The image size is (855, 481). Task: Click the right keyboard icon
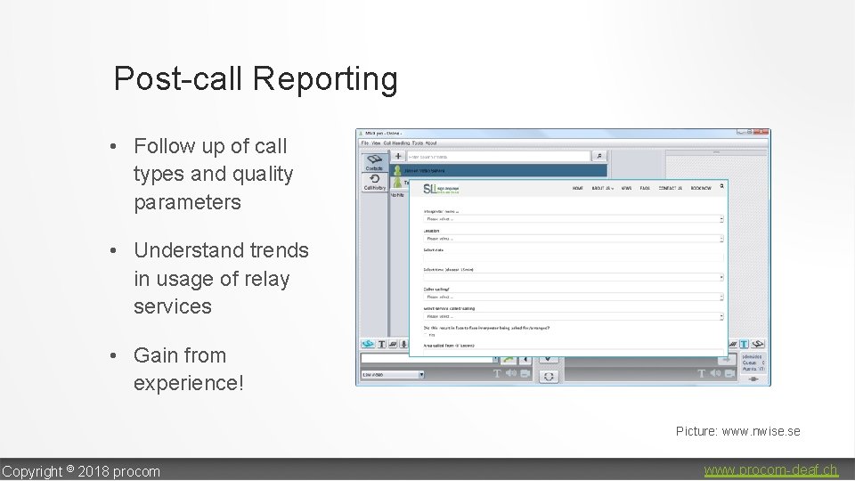pyautogui.click(x=733, y=344)
